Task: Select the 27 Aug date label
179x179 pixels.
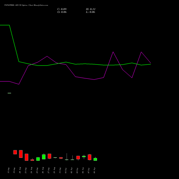Action: coord(49,170)
